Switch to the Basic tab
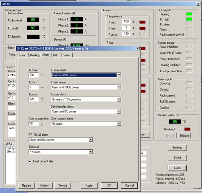The width and height of the screenshot is (202, 193). (x=23, y=55)
